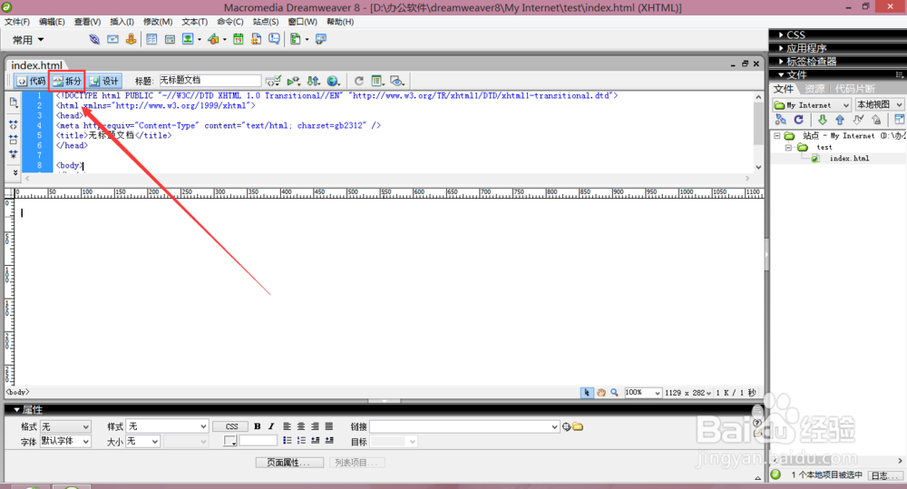The image size is (907, 489).
Task: Activate the Select pointer tool
Action: coord(587,392)
